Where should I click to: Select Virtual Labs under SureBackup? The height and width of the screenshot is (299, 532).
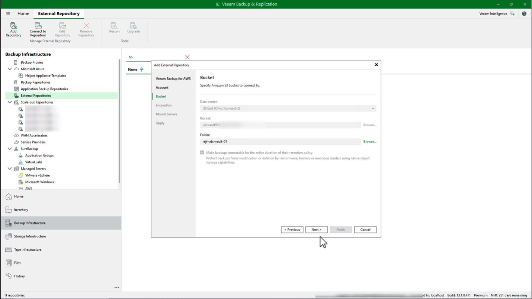coord(33,162)
